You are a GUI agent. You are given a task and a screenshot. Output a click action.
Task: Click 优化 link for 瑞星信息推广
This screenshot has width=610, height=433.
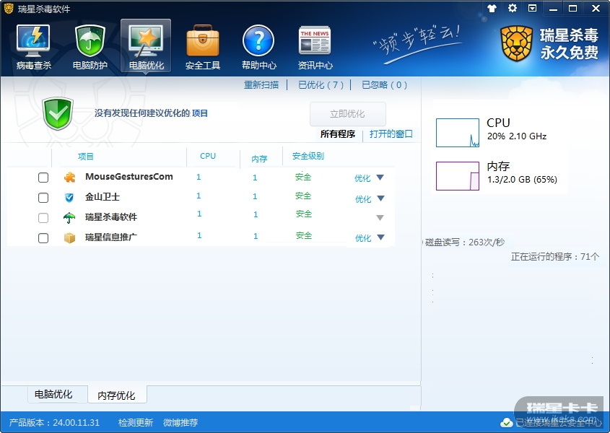pos(363,238)
